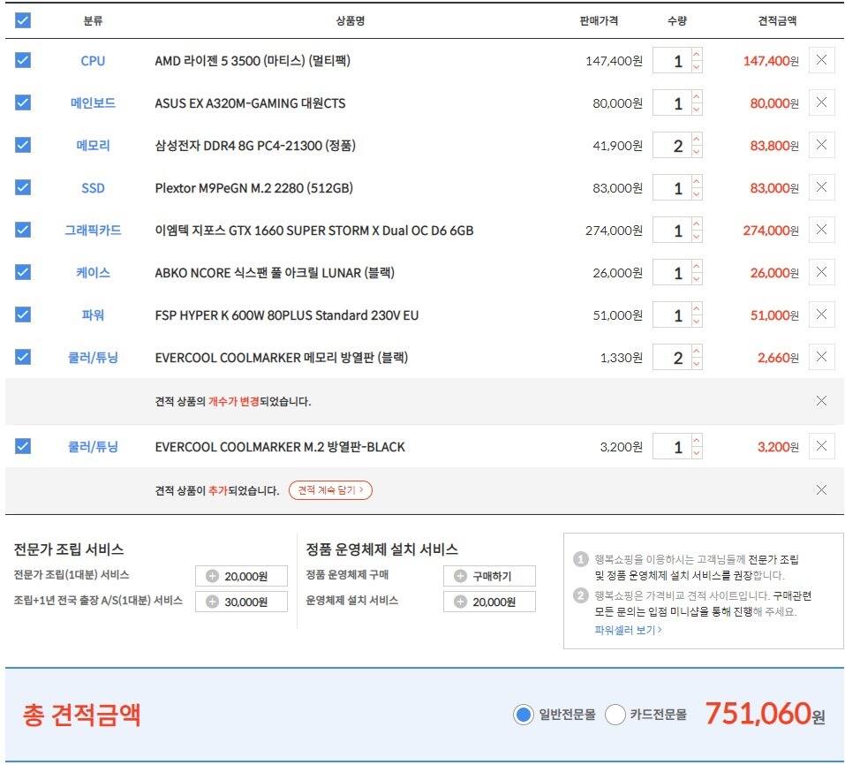845x765 pixels.
Task: Remove the 메모리 방열판 (블랙) row
Action: pos(821,357)
